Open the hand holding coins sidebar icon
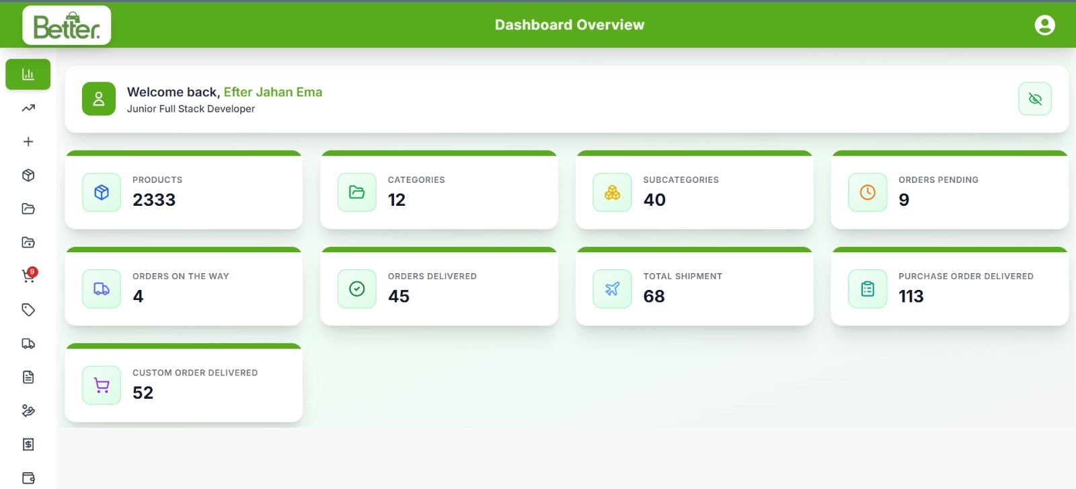Screen dimensions: 1076x489 (x=28, y=410)
